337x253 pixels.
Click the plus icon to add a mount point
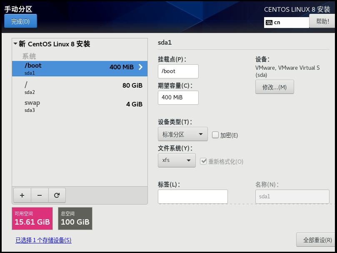coord(22,195)
